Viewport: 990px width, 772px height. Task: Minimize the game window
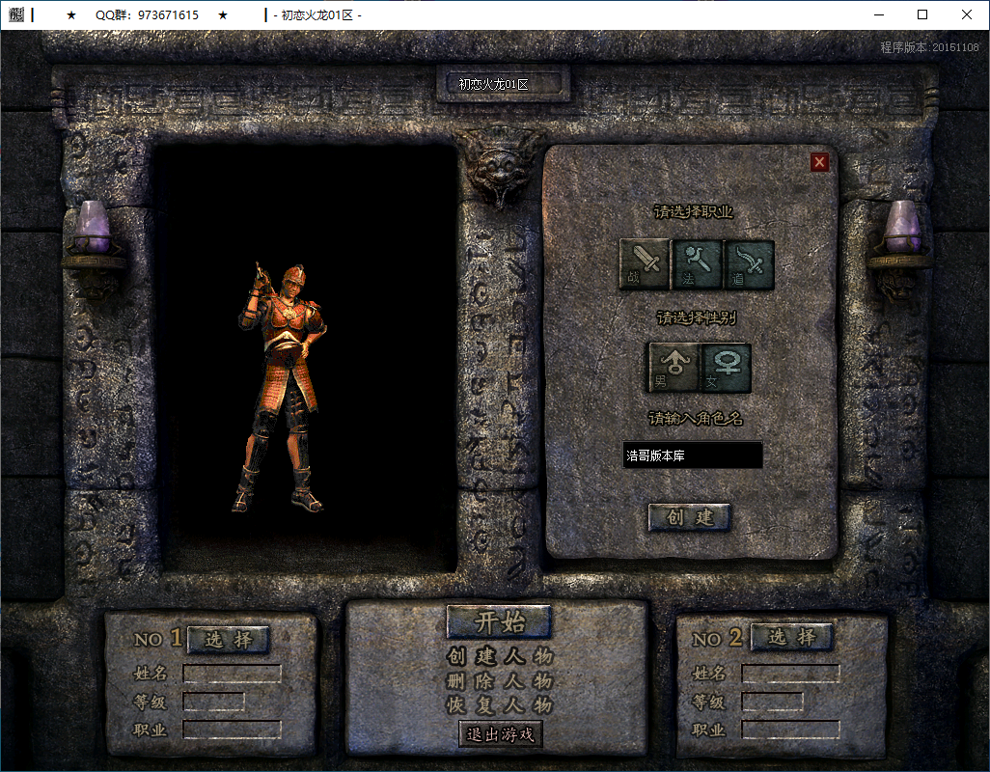coord(879,14)
